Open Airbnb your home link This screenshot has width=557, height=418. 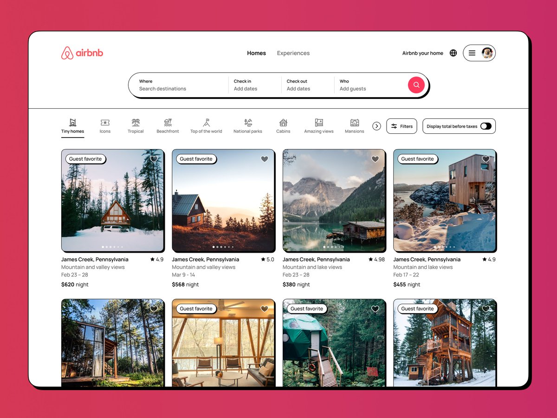423,53
